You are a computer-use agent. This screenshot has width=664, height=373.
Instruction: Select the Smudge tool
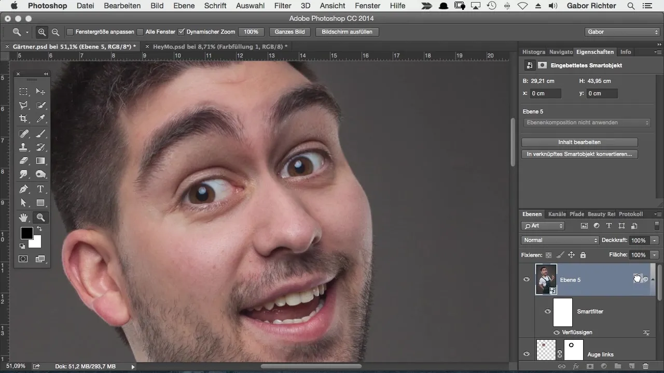[23, 175]
